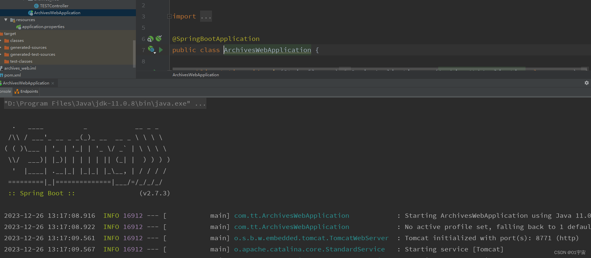Click timestamp 13:17:08.916 in console
The width and height of the screenshot is (591, 258).
(x=71, y=216)
